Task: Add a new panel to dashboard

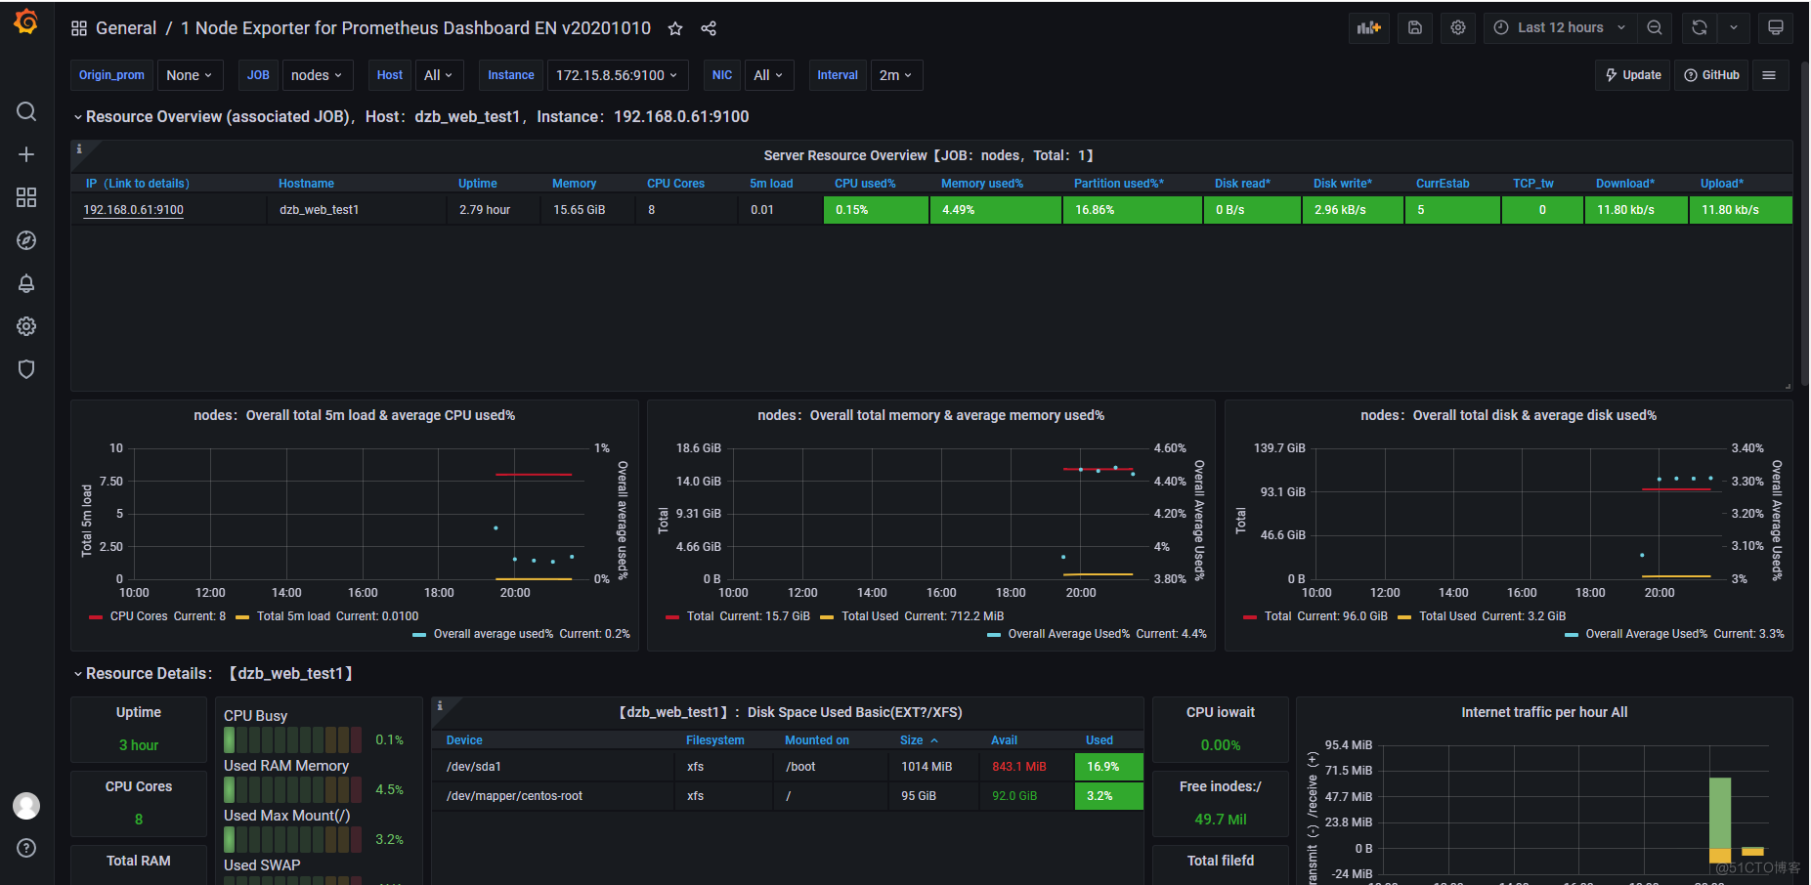Action: [x=1369, y=27]
